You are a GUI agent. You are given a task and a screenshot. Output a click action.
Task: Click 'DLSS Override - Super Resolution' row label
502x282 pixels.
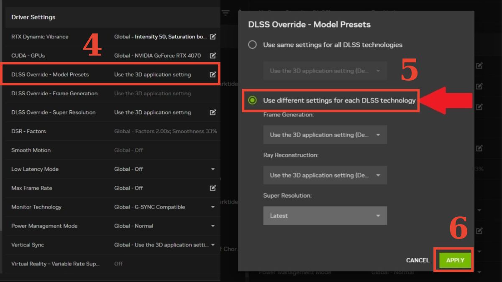[x=54, y=112]
